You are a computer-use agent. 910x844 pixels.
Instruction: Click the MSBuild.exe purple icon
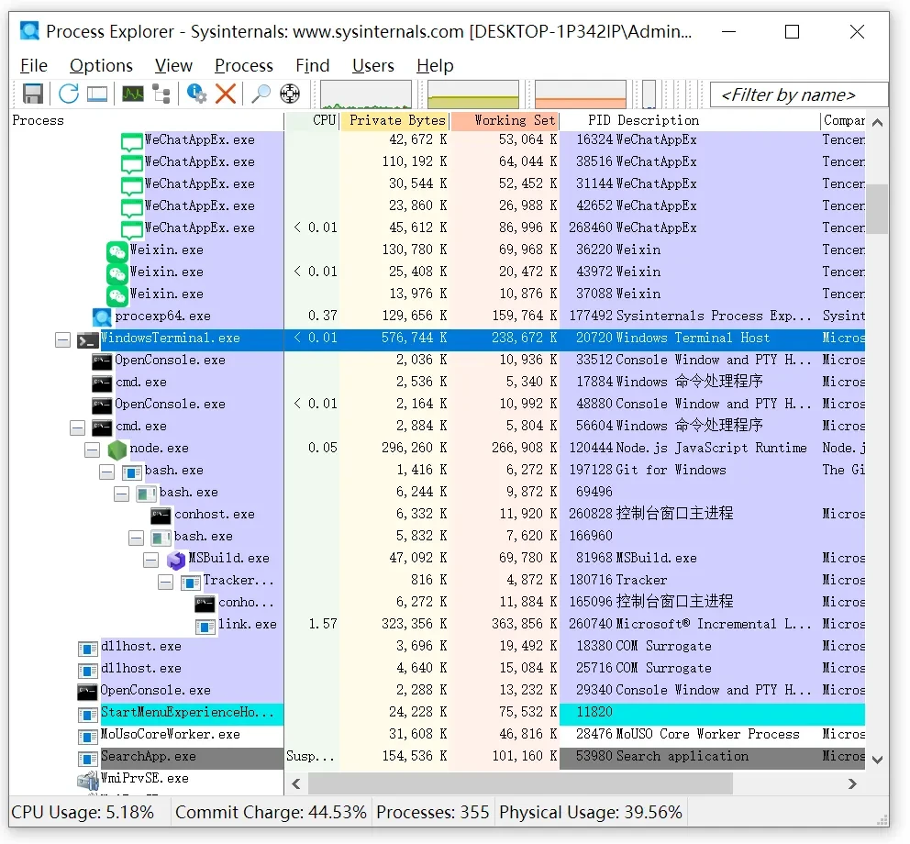pos(176,560)
